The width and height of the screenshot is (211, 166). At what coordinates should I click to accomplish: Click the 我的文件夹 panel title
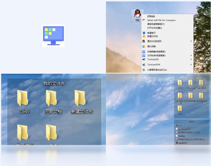[x=54, y=84]
